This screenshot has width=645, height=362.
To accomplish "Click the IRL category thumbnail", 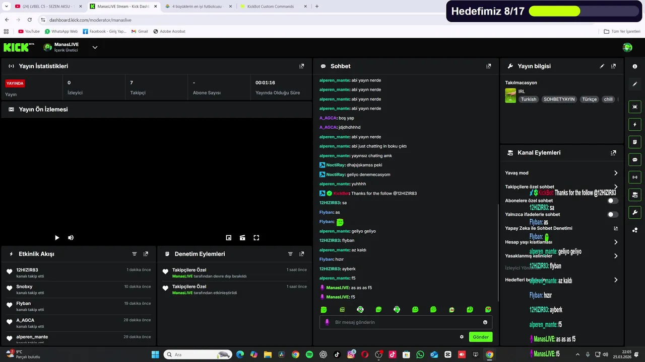I will point(510,96).
